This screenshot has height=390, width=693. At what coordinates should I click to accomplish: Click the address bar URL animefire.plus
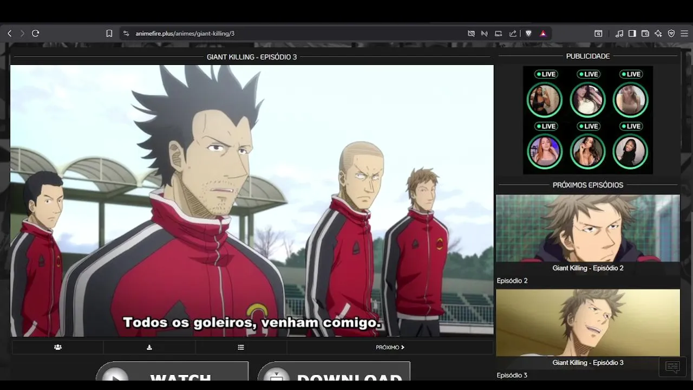(185, 34)
